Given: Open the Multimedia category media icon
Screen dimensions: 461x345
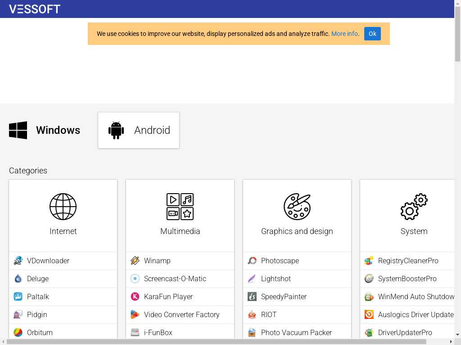Looking at the screenshot, I should click(x=180, y=207).
